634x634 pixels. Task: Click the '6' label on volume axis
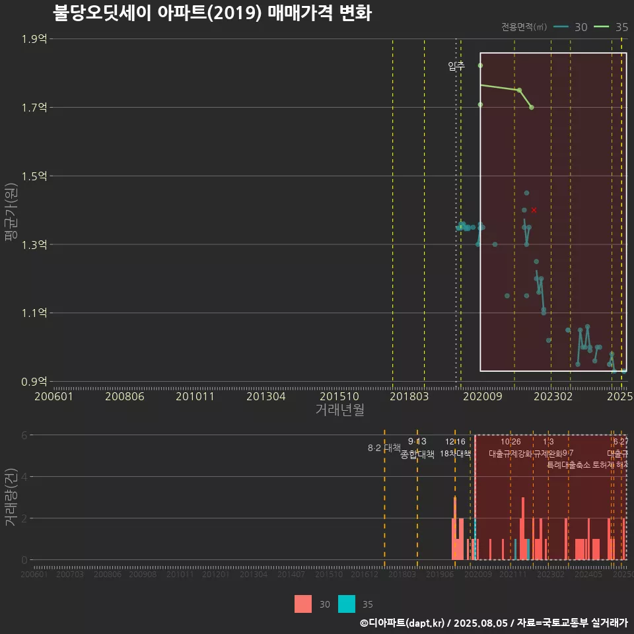24,435
